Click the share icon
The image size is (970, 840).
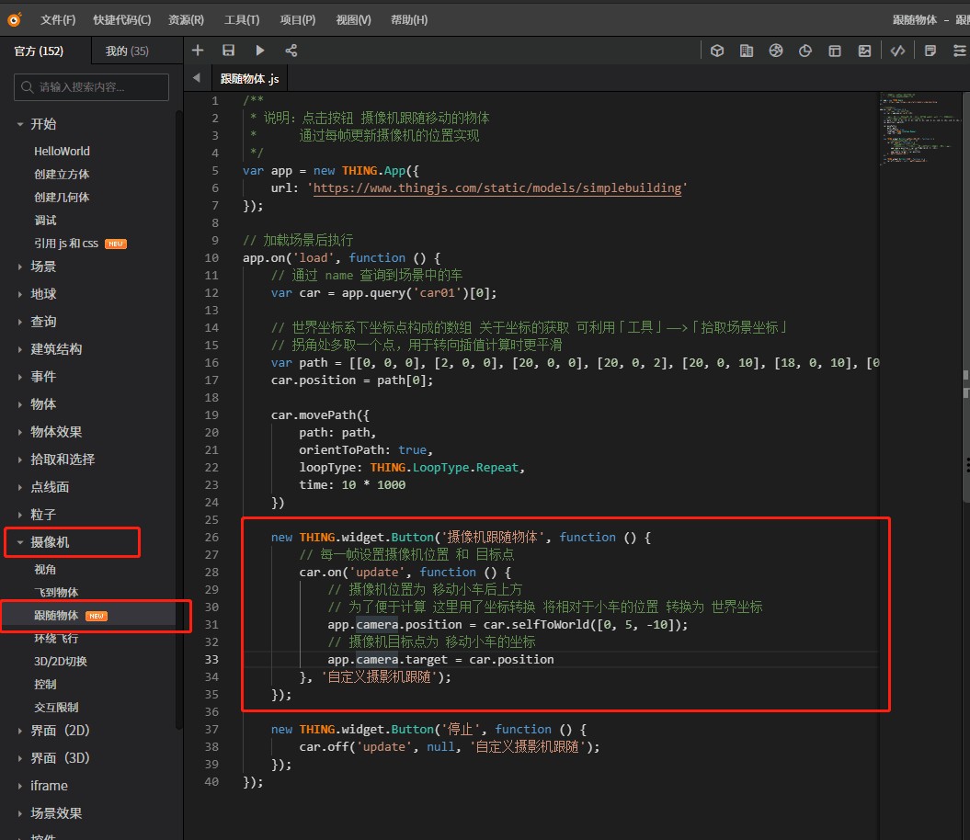pyautogui.click(x=291, y=51)
